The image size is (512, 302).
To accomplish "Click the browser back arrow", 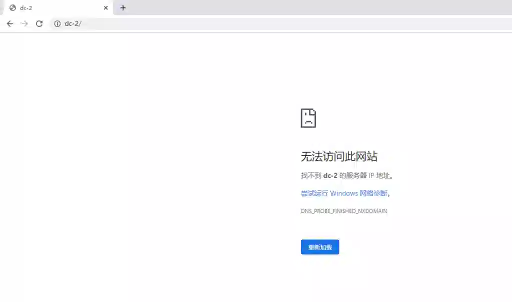I will (10, 23).
